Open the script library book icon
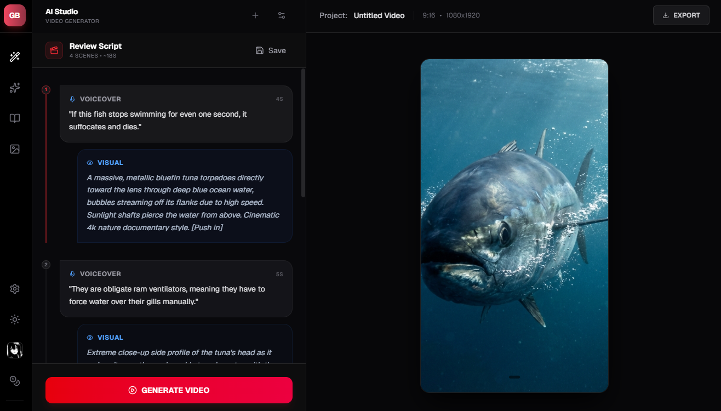The image size is (721, 411). (15, 118)
